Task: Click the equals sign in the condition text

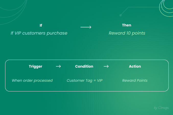Action: [x=95, y=80]
